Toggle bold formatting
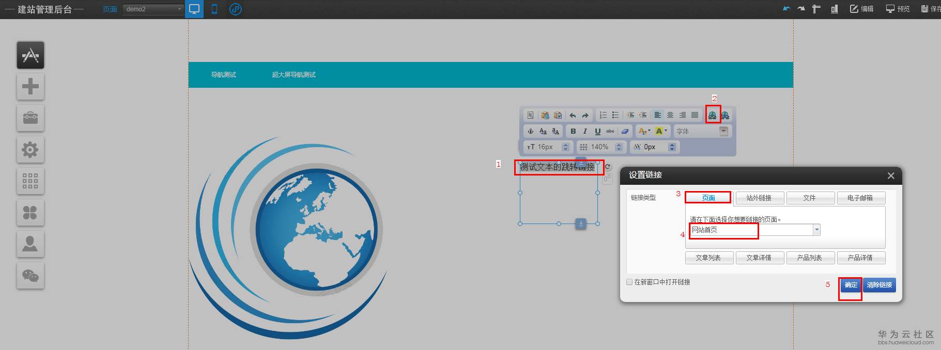Screen dimensions: 941x350 [x=573, y=131]
